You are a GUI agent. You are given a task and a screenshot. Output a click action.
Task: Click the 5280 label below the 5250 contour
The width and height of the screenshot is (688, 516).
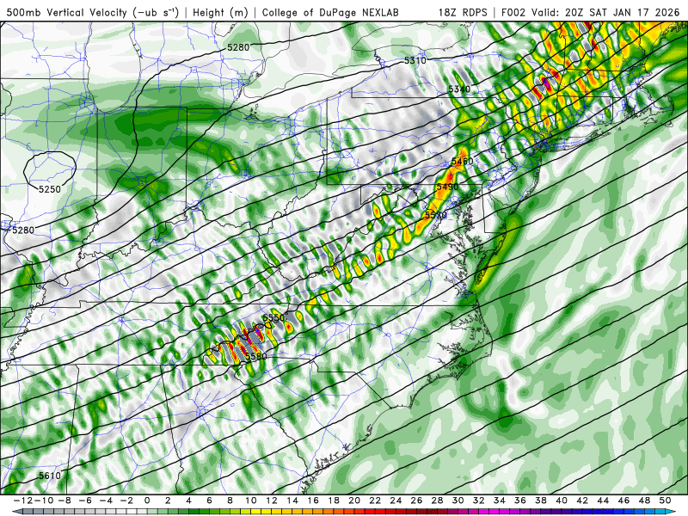23,230
